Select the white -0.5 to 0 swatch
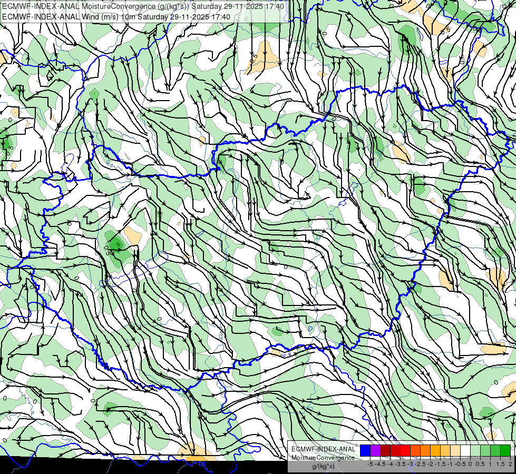Screen dimensions: 516x474 point(465,450)
